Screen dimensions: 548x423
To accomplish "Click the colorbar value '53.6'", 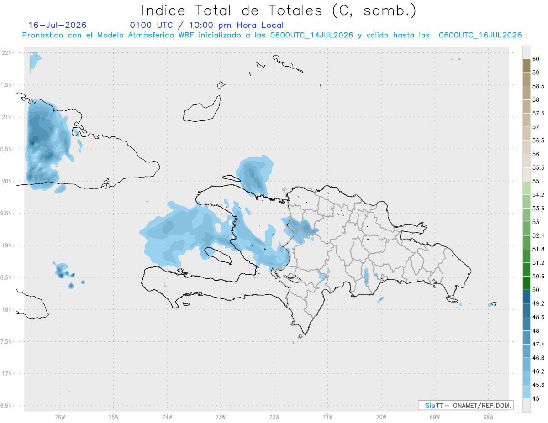I will tap(538, 208).
